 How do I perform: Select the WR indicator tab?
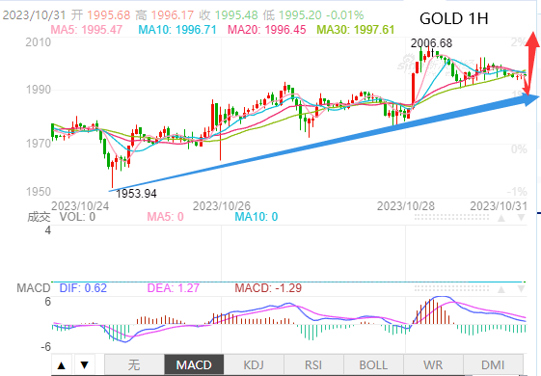click(433, 364)
